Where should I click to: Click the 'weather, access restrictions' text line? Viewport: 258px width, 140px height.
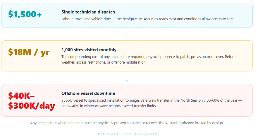click(104, 62)
